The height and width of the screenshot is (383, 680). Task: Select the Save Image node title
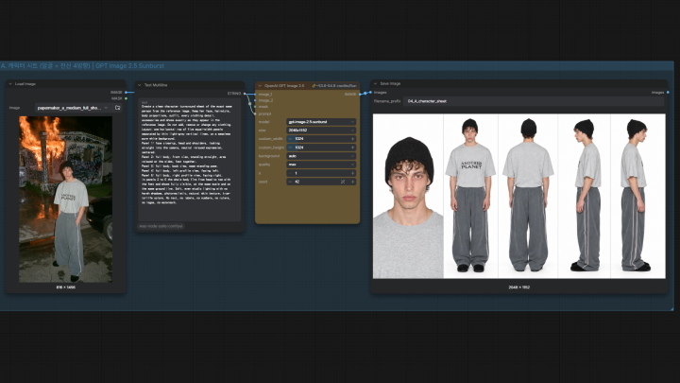390,83
